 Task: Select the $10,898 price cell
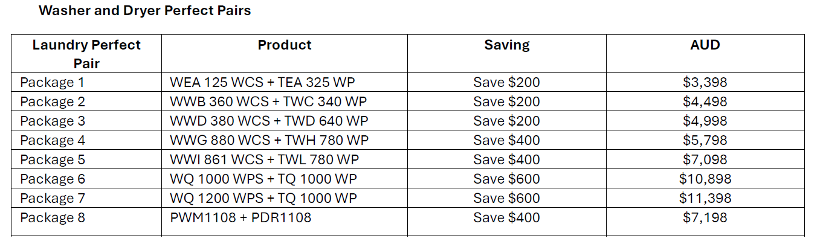click(705, 179)
